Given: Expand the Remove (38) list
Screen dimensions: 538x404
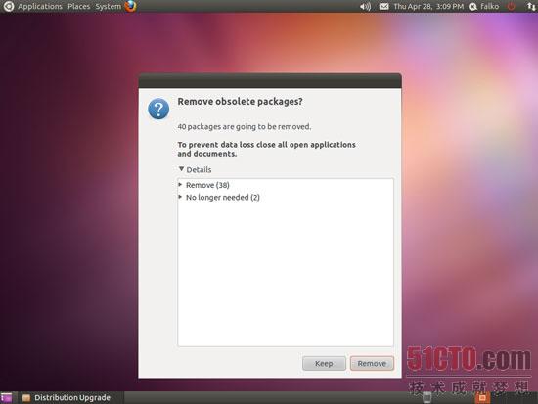Looking at the screenshot, I should (181, 185).
